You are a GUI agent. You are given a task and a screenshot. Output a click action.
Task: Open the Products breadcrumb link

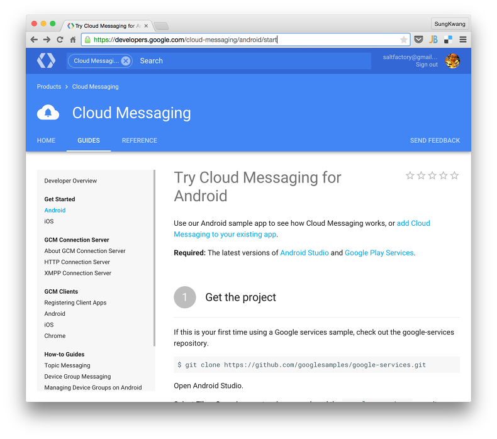point(49,87)
